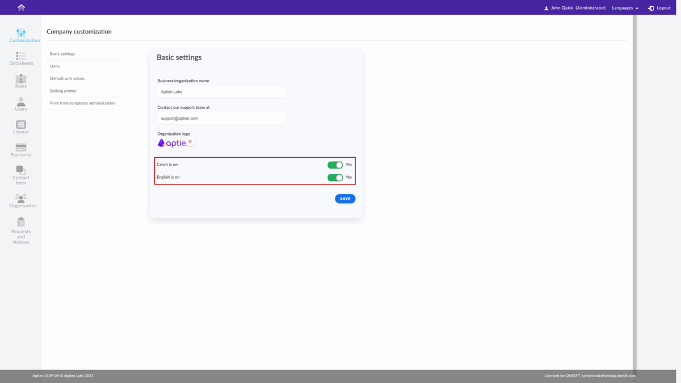Image resolution: width=681 pixels, height=383 pixels.
Task: Click the Contact our support team at label
Action: coord(183,107)
